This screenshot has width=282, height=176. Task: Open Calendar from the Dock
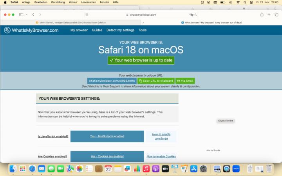tap(108, 169)
